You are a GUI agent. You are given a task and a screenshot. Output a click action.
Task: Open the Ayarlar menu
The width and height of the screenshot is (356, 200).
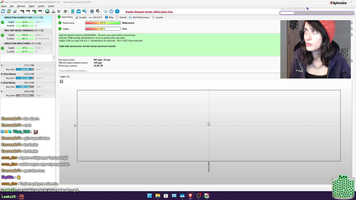(x=41, y=6)
